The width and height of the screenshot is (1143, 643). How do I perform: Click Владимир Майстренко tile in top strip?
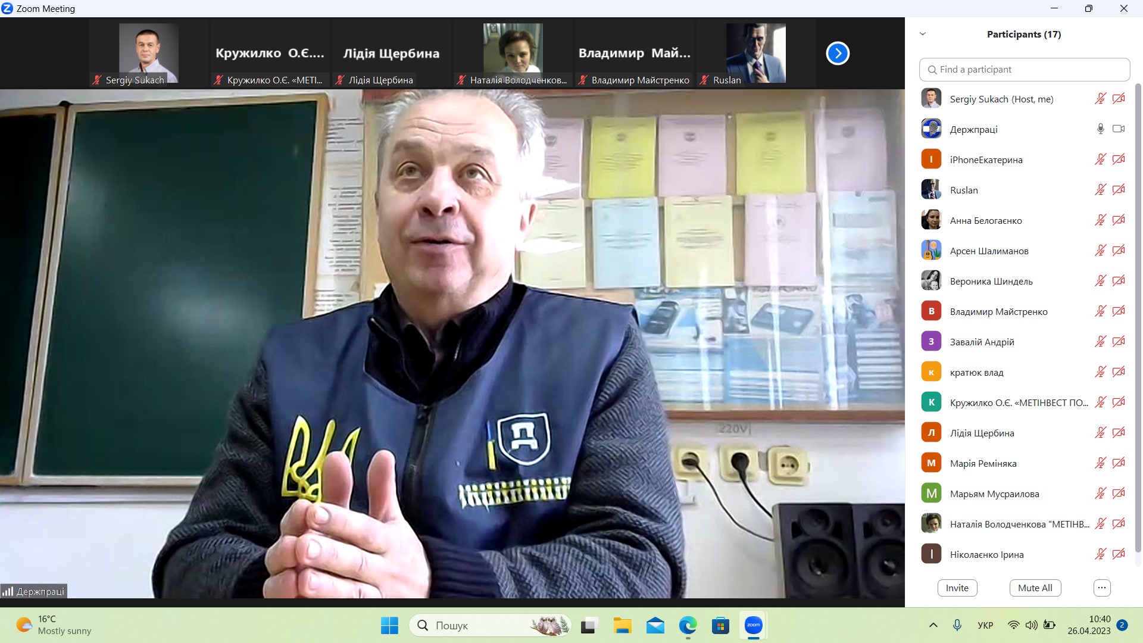[x=635, y=54]
